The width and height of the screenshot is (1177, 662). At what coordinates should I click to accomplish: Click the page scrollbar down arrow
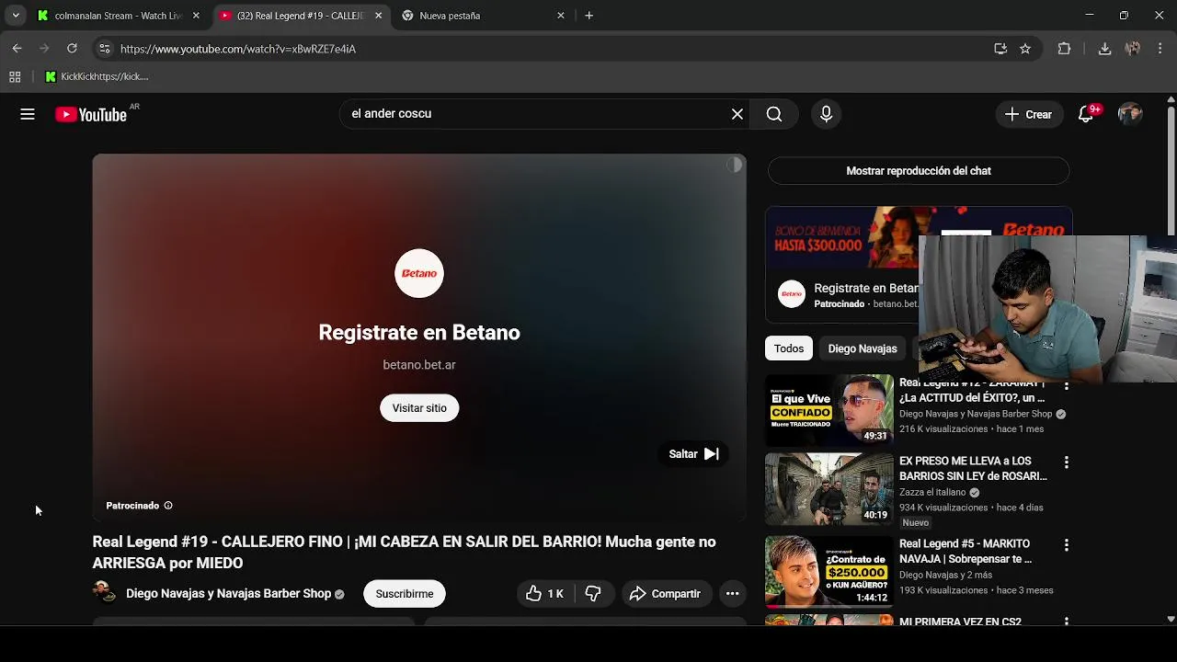pyautogui.click(x=1171, y=620)
